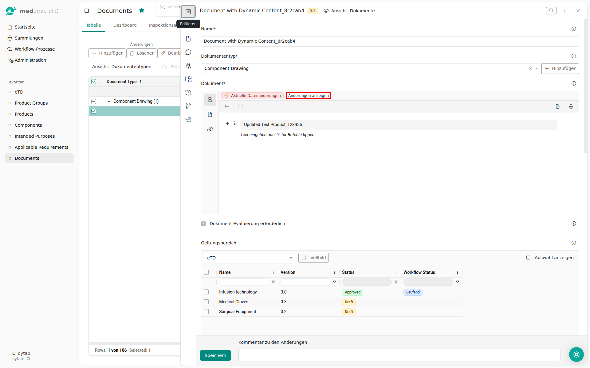This screenshot has width=590, height=368.
Task: Open the Dokumententyp dropdown arrow
Action: coord(537,68)
